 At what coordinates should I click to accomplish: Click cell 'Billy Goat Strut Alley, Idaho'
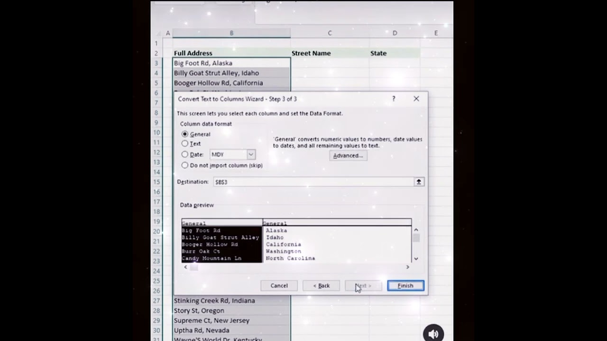click(x=231, y=73)
